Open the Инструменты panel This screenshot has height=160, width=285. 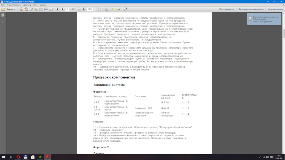227,9
